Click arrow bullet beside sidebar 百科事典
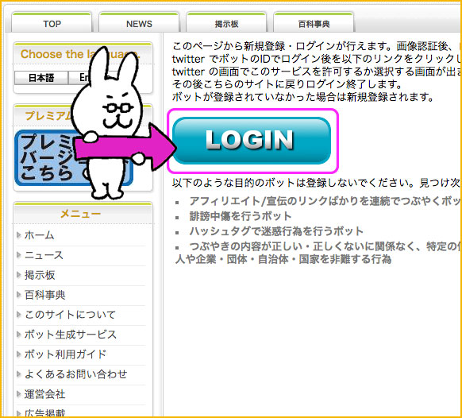The image size is (462, 418). tap(19, 294)
